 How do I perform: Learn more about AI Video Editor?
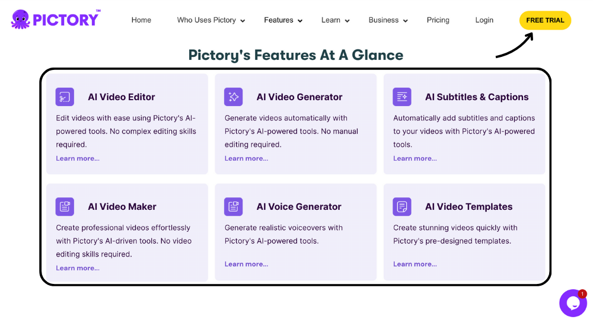point(78,158)
